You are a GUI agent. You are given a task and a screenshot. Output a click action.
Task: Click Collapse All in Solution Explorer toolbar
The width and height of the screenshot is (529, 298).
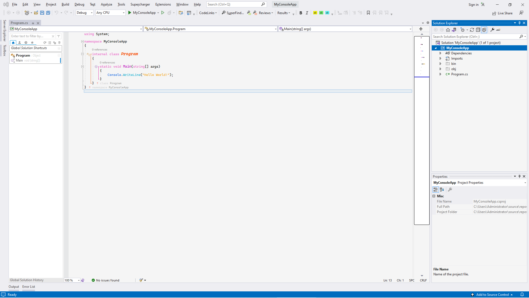coord(478,30)
